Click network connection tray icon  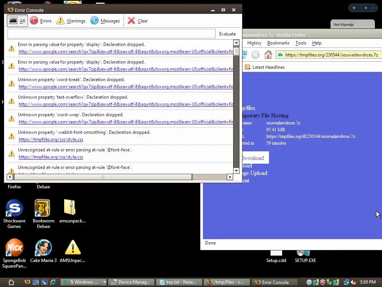pyautogui.click(x=346, y=283)
